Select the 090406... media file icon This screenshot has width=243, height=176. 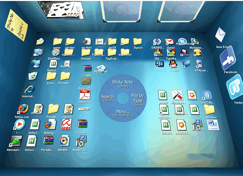point(64,141)
